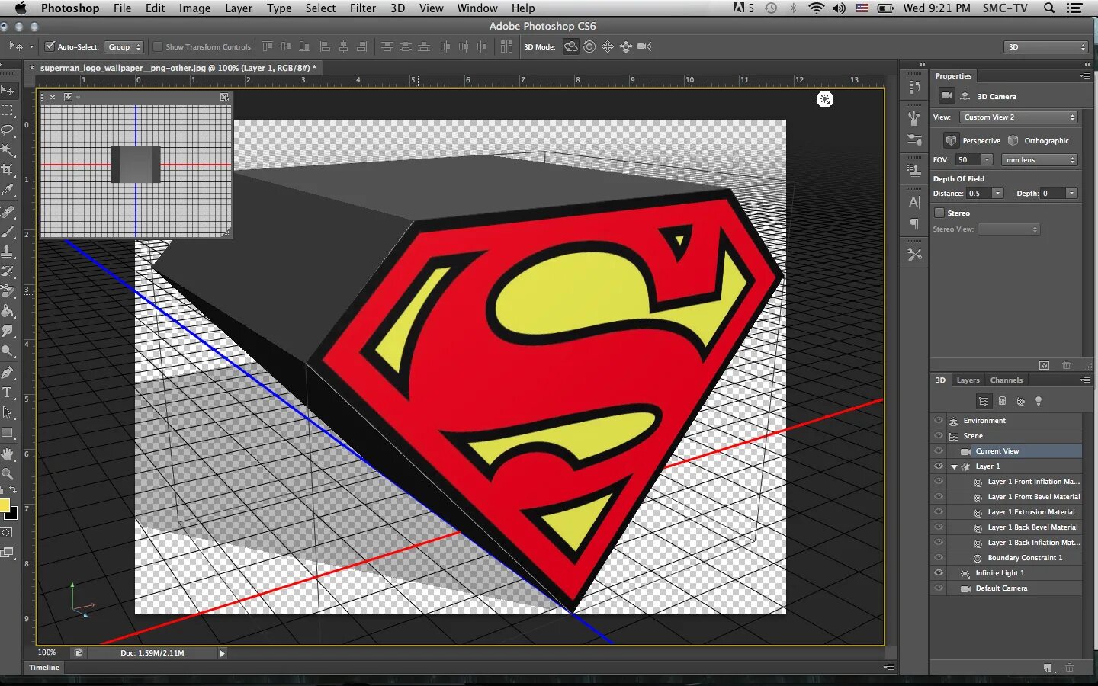
Task: Open the Filter menu
Action: tap(363, 8)
